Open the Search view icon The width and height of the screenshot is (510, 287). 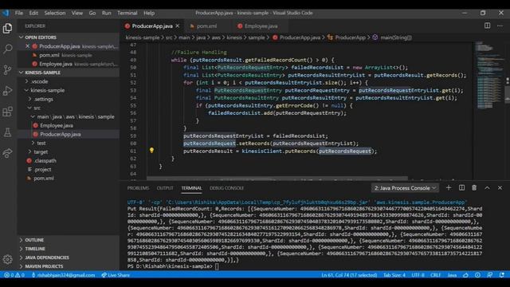[x=7, y=49]
